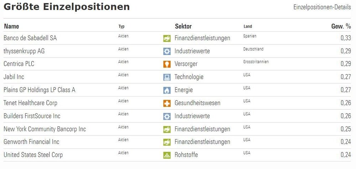Click the industrials gear icon for thyssenkrupp AG
This screenshot has height=169, width=356.
(x=167, y=51)
